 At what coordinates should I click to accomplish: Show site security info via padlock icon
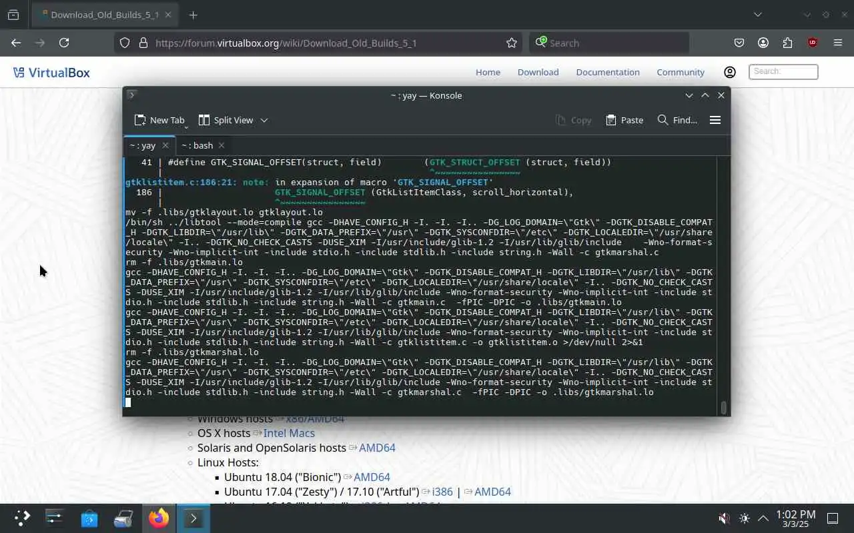point(143,43)
